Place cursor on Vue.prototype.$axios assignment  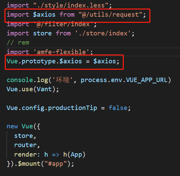(x=63, y=61)
